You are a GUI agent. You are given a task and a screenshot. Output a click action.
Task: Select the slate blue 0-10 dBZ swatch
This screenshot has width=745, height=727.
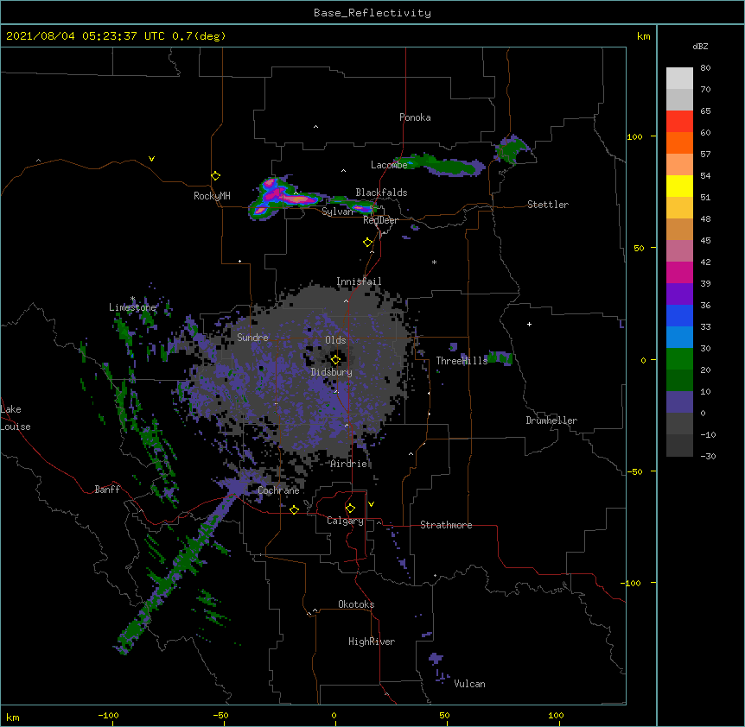[x=679, y=402]
